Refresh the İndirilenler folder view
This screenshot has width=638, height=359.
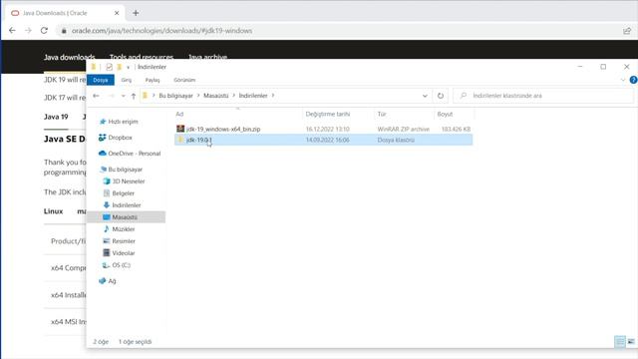pyautogui.click(x=441, y=96)
